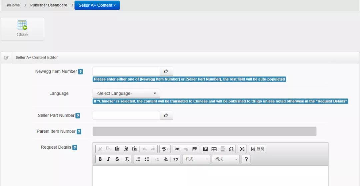The width and height of the screenshot is (360, 186).
Task: Insert an image with Image icon
Action: tap(205, 149)
